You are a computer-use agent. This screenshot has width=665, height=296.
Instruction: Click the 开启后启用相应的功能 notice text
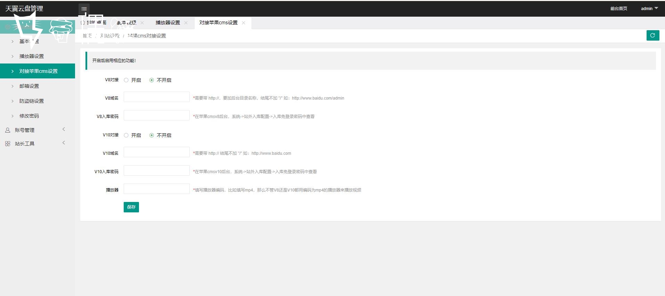click(114, 61)
